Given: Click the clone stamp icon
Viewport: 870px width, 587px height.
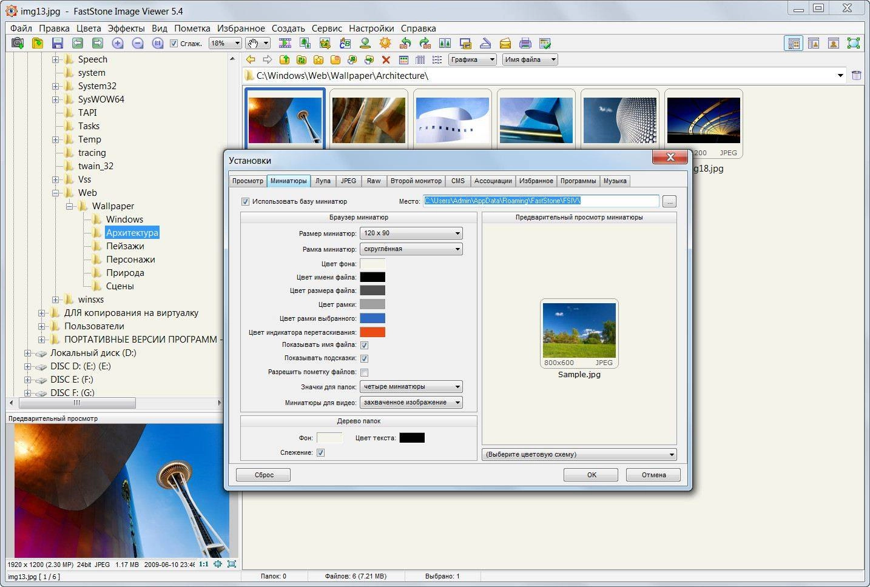Looking at the screenshot, I should [365, 43].
